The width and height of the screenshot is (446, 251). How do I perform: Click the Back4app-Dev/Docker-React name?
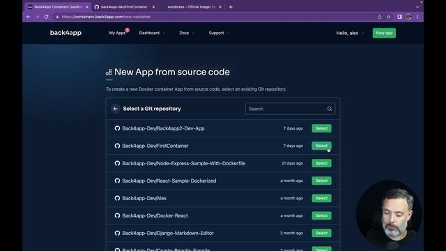155,215
